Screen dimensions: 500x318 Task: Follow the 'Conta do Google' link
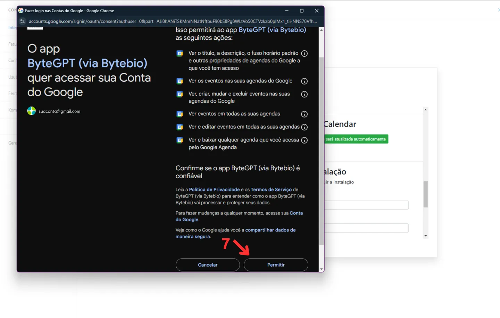pos(239,216)
